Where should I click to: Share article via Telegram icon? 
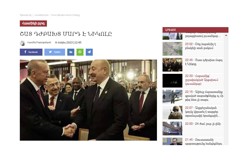click(x=89, y=52)
